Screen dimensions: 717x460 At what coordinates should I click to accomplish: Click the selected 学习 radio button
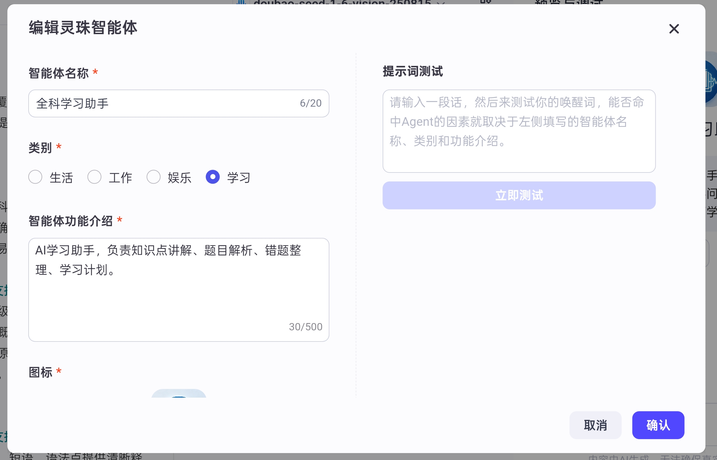coord(212,177)
